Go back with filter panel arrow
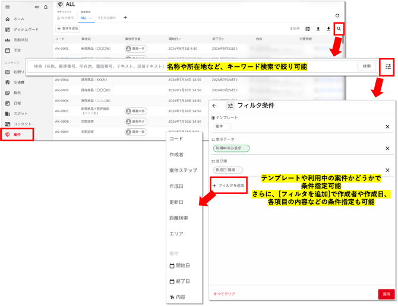The image size is (398, 306). [x=214, y=106]
